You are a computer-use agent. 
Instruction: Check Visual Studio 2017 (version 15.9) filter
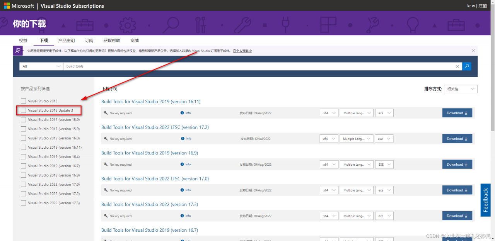[24, 129]
